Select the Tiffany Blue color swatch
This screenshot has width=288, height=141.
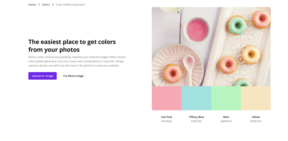[x=196, y=98]
